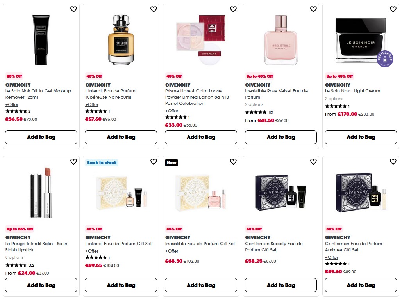Click the 113 review star rating
The image size is (402, 299).
[x=257, y=113]
